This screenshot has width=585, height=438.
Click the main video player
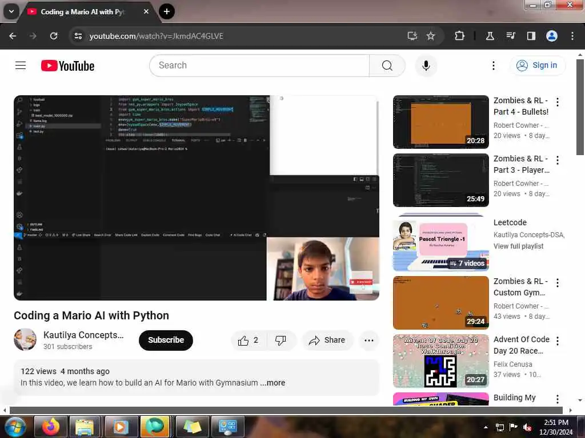pos(197,198)
